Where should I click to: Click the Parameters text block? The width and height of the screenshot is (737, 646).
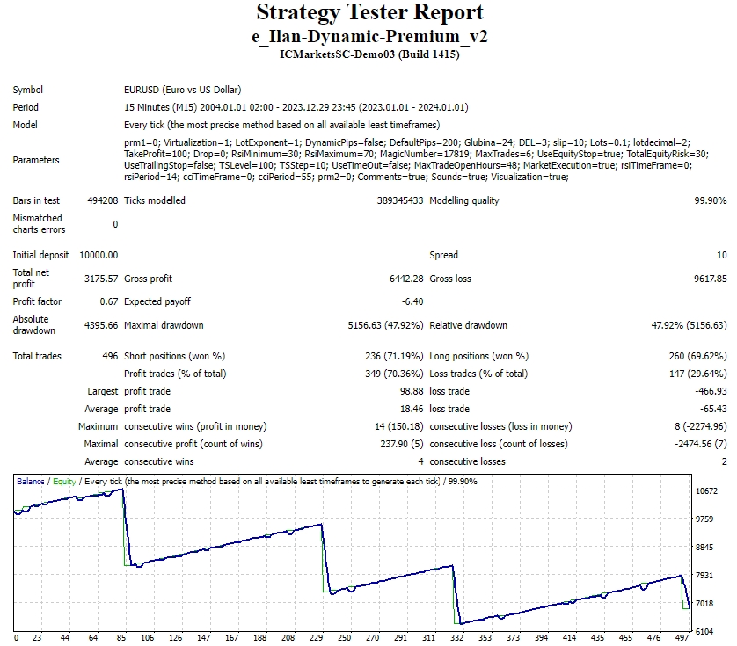pos(416,160)
